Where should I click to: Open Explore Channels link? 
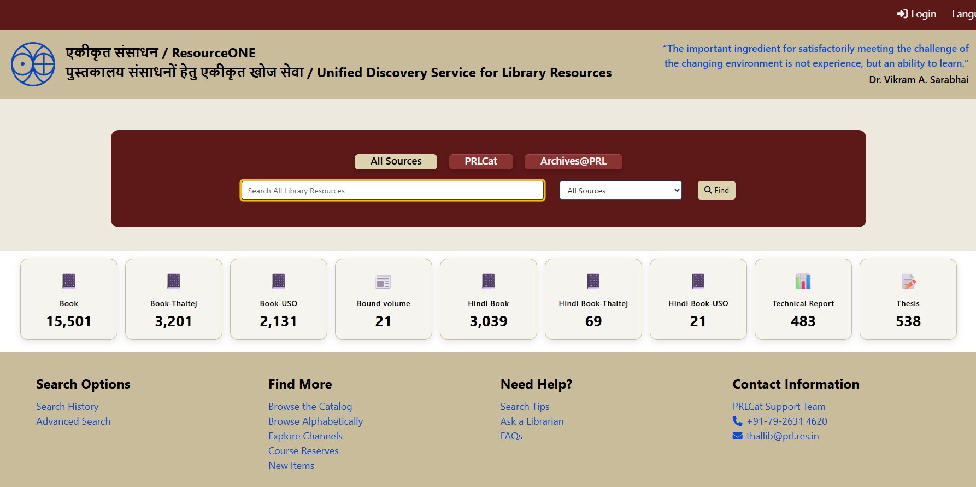tap(305, 436)
